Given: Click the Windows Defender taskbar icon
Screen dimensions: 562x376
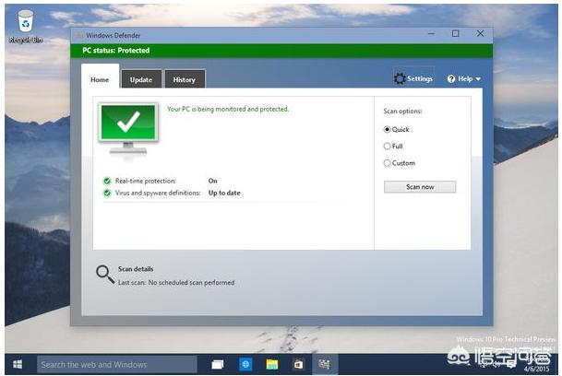Looking at the screenshot, I should pos(324,365).
